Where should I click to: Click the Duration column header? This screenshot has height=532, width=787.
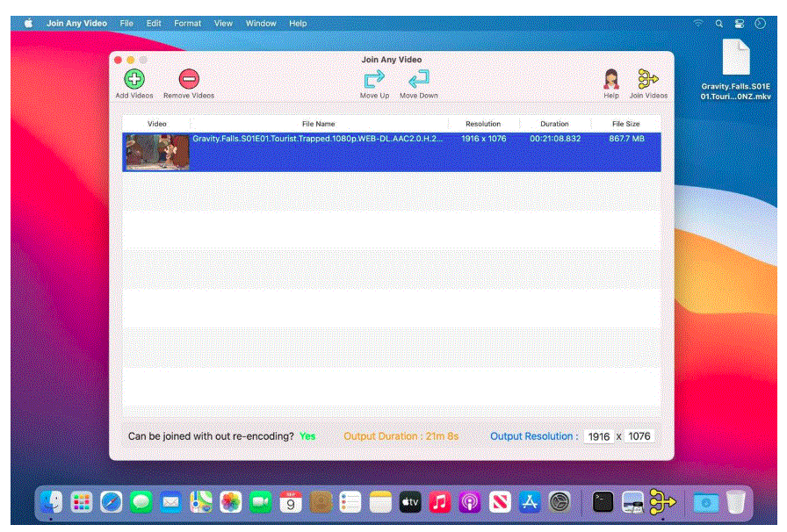pyautogui.click(x=554, y=124)
